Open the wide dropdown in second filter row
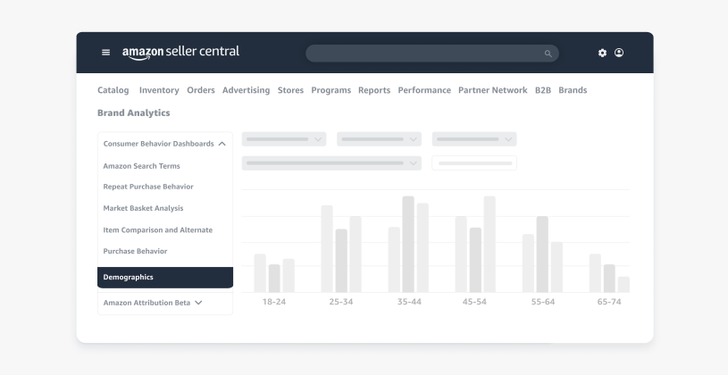 tap(331, 162)
